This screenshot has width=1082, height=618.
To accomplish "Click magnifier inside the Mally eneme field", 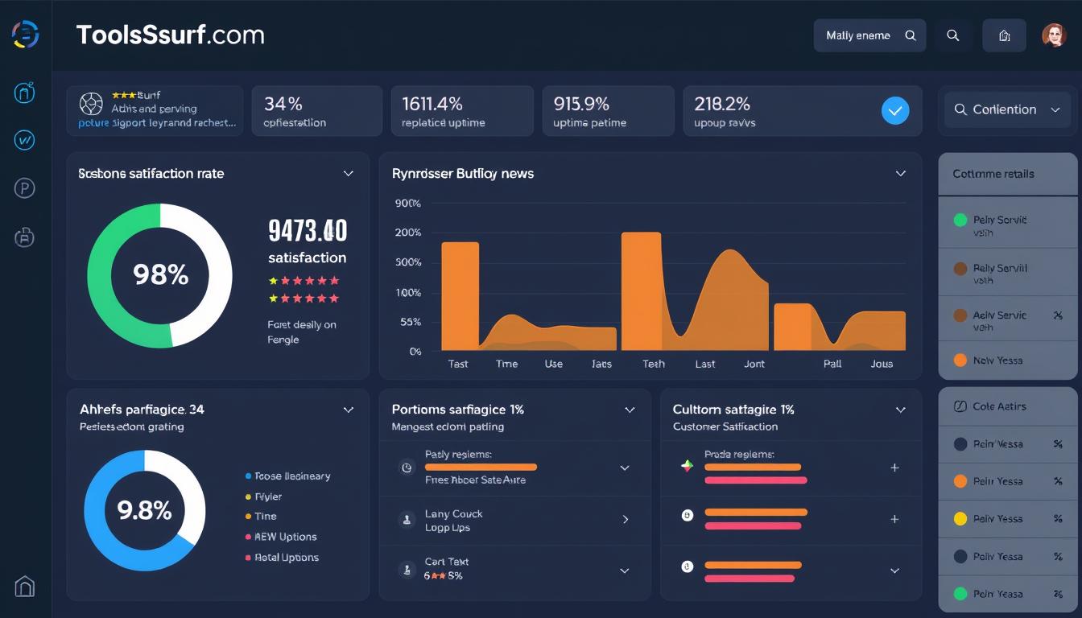I will point(911,35).
